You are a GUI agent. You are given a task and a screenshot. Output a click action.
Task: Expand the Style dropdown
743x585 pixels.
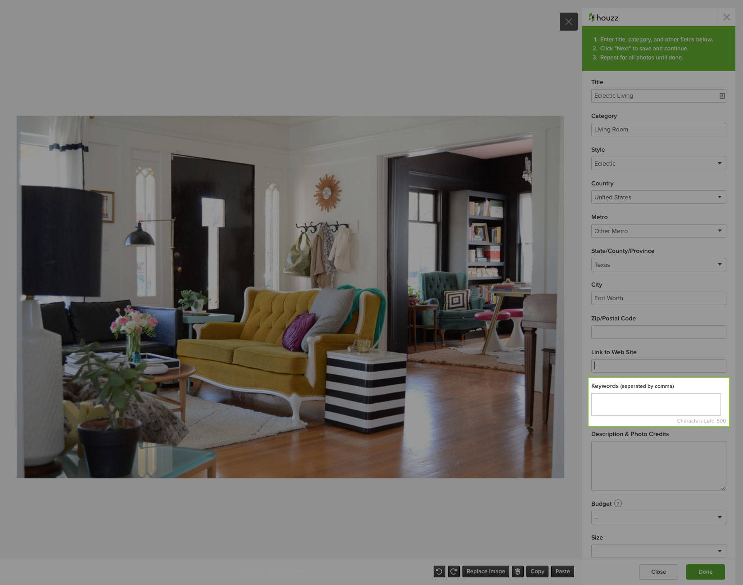pyautogui.click(x=658, y=163)
